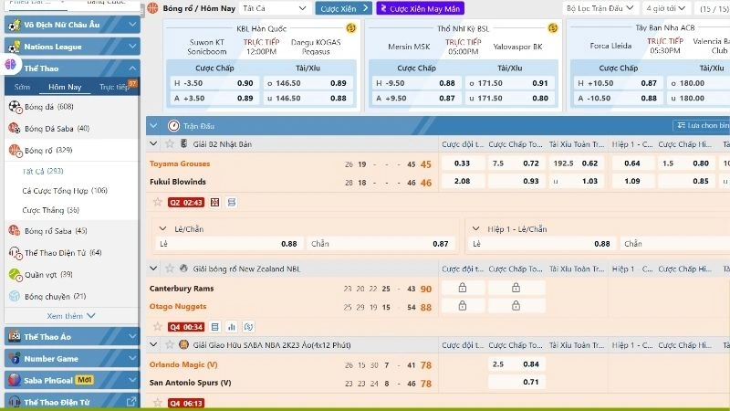
Task: Expand the Vô Địch Nữ Châu Âu menu
Action: click(72, 25)
